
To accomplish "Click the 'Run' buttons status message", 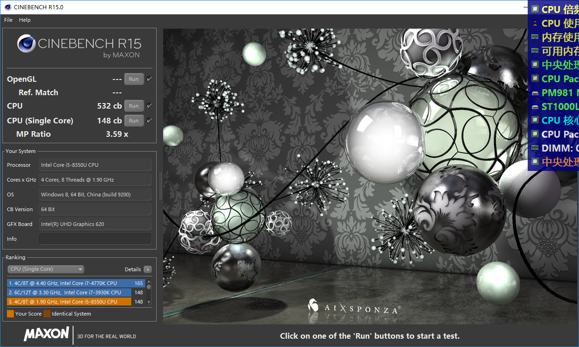I will coord(370,336).
